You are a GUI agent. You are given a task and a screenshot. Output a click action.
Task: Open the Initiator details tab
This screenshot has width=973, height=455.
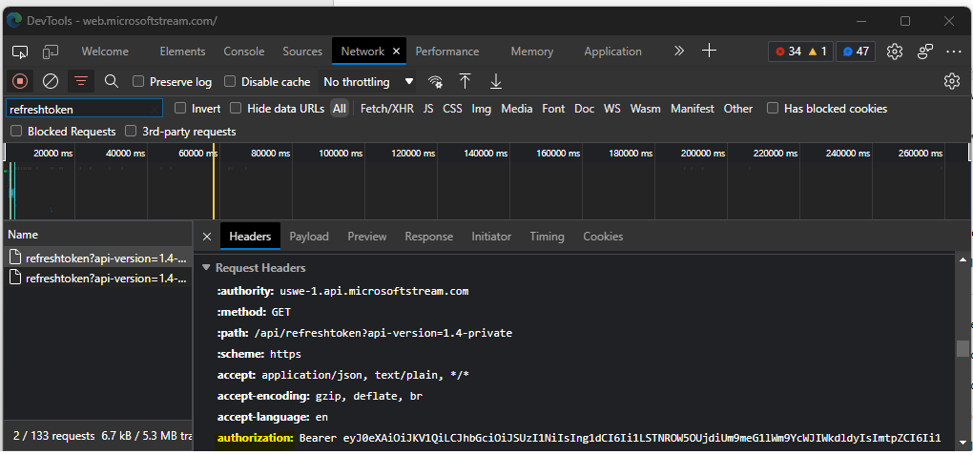491,237
